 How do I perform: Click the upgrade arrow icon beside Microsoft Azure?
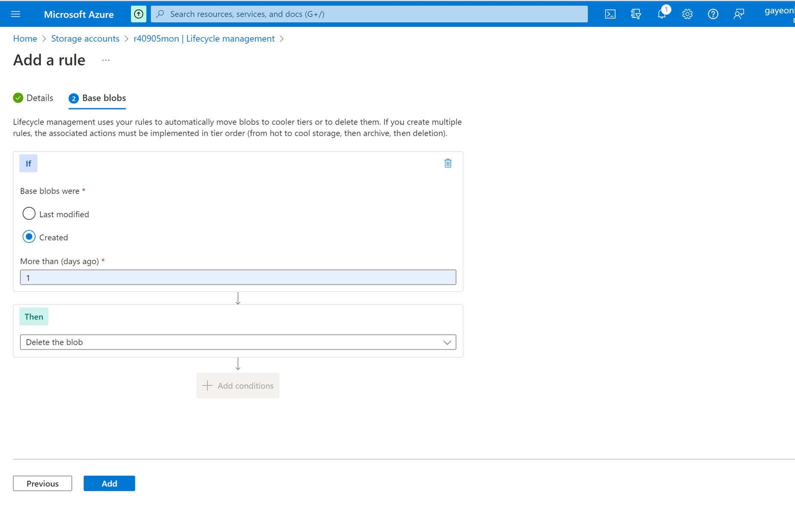[x=138, y=14]
